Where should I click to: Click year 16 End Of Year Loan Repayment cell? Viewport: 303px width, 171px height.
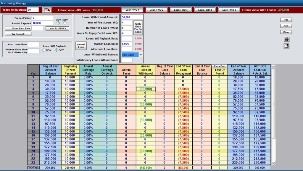[x=183, y=135]
